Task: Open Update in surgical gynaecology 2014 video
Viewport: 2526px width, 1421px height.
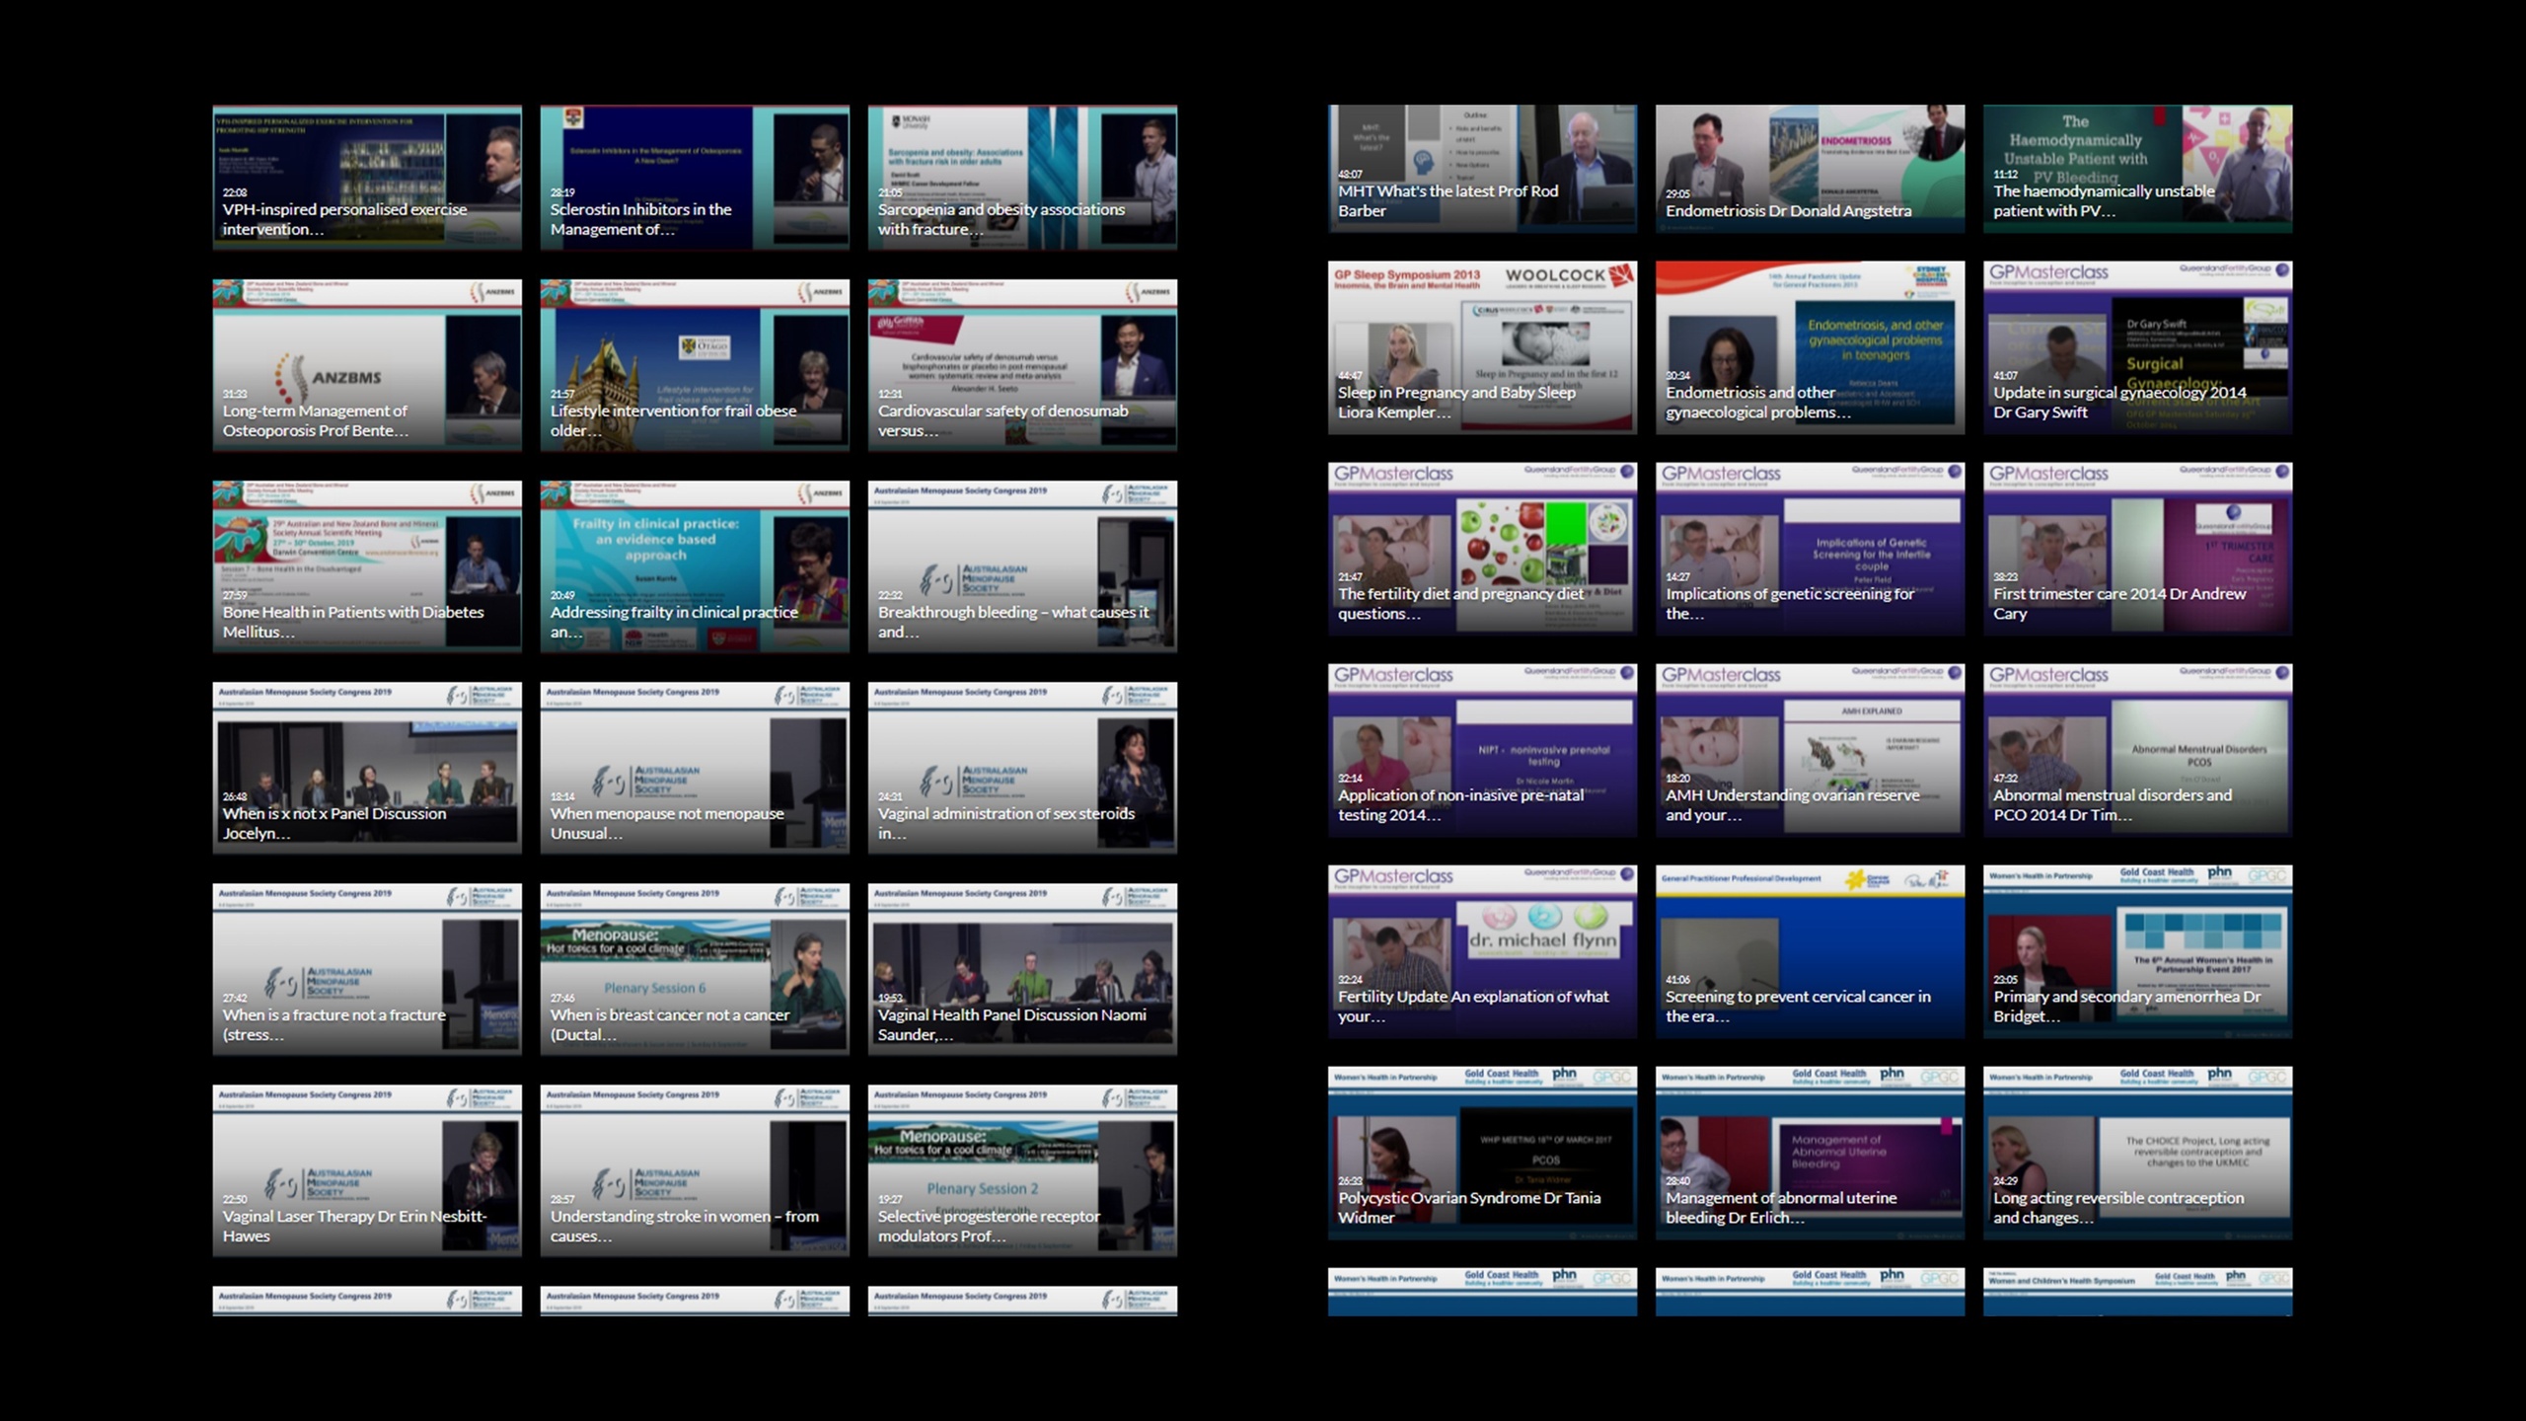Action: [2136, 347]
